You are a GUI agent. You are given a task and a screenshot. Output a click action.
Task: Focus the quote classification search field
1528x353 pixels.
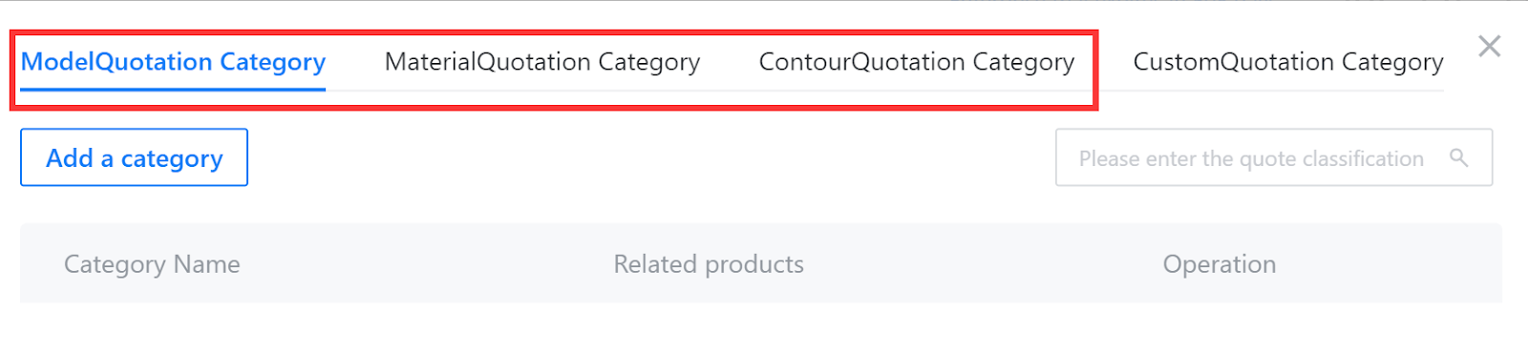click(x=1274, y=157)
